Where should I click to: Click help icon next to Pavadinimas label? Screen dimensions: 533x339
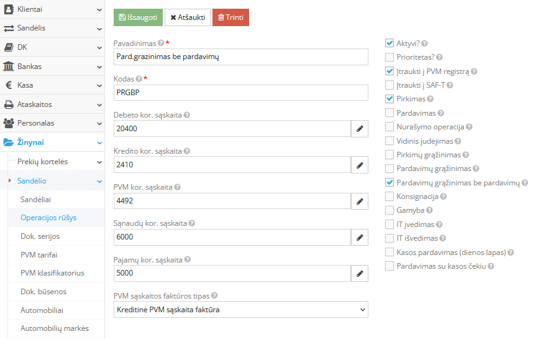click(x=161, y=44)
